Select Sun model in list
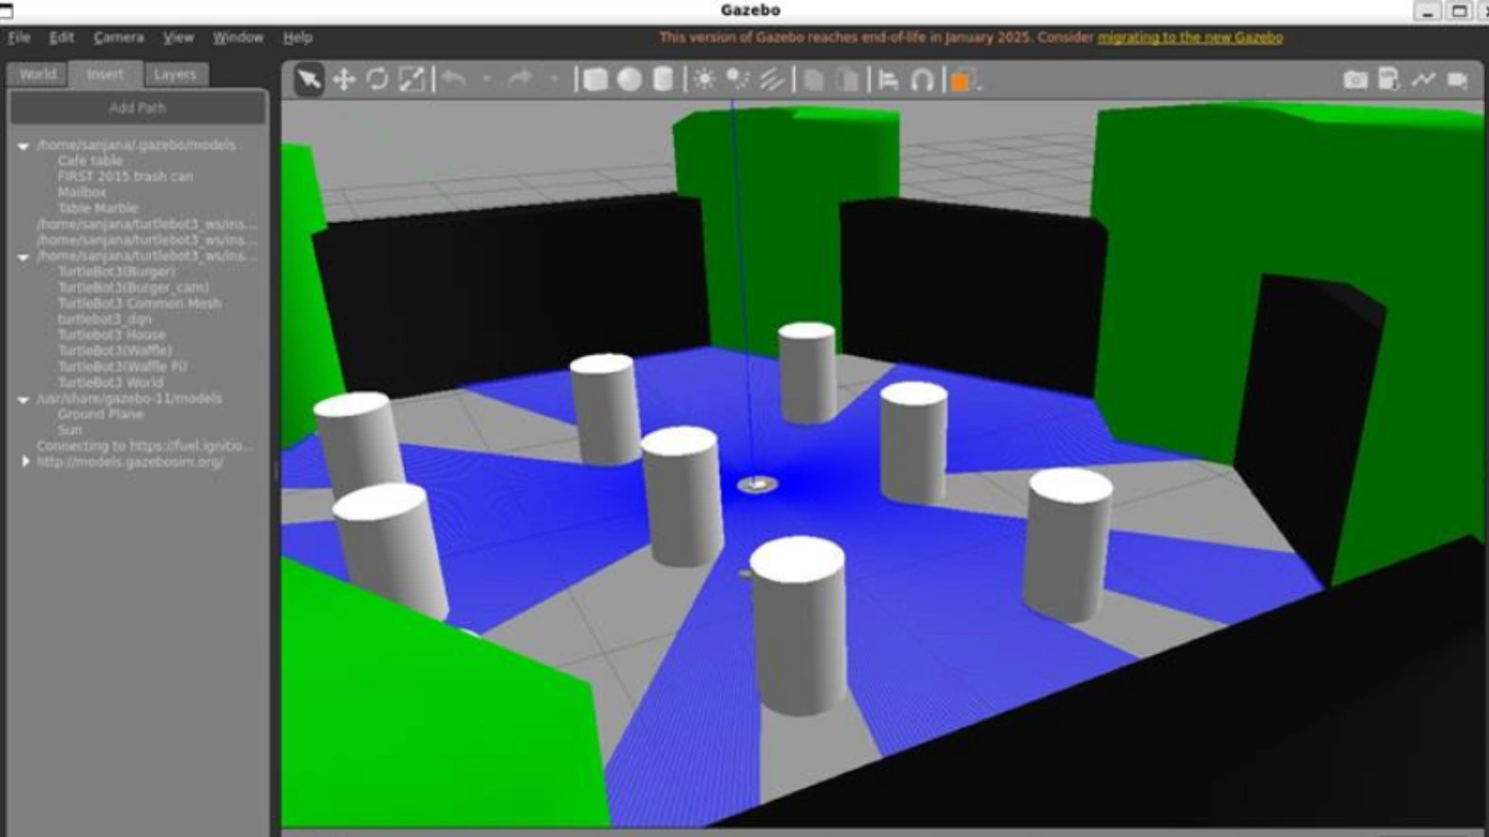The image size is (1489, 837). (x=70, y=430)
